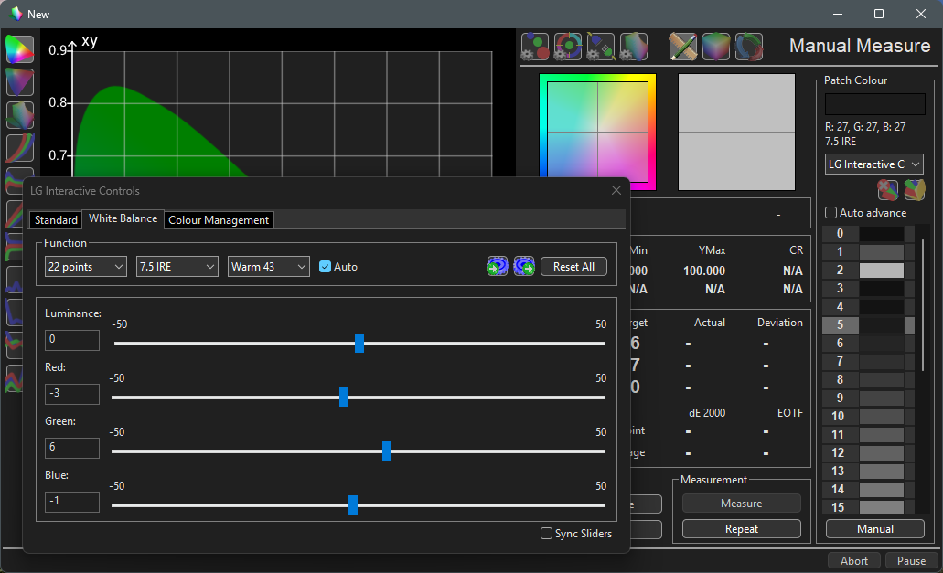Switch to the Standard tab
This screenshot has height=573, width=943.
(x=56, y=220)
